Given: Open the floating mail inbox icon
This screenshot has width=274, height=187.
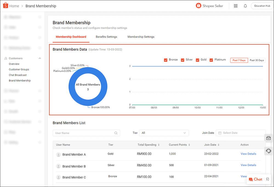Looking at the screenshot, I should tap(269, 138).
